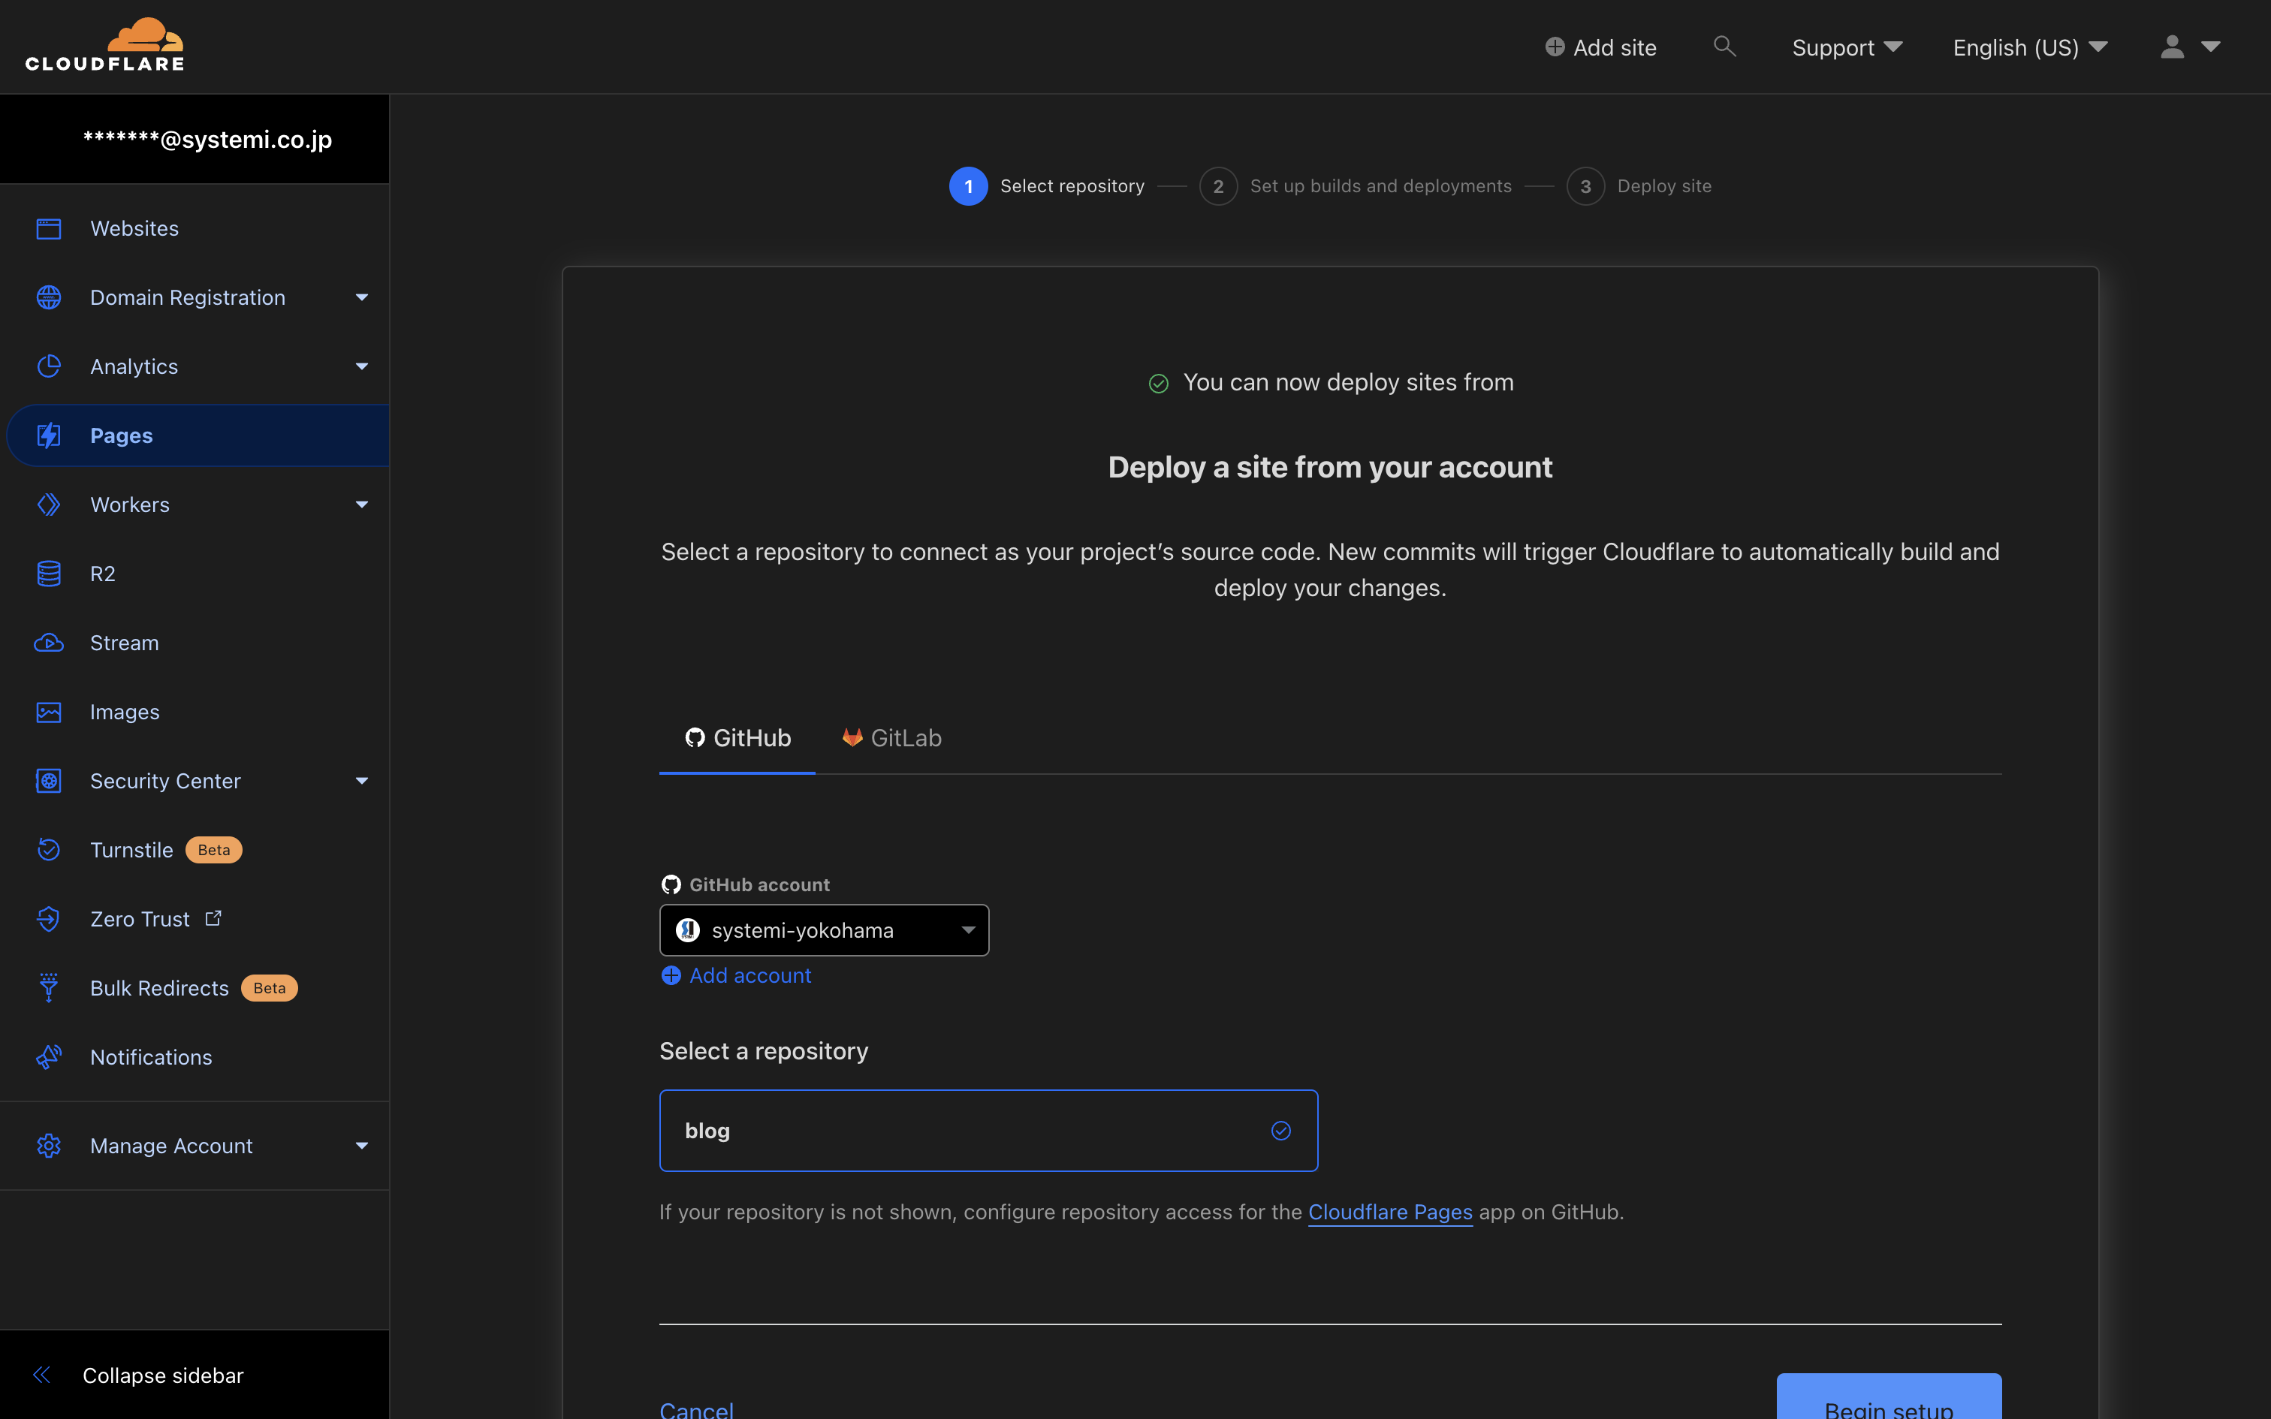Click step 3 Deploy site
Screen dimensions: 2271x1419
pos(1639,186)
